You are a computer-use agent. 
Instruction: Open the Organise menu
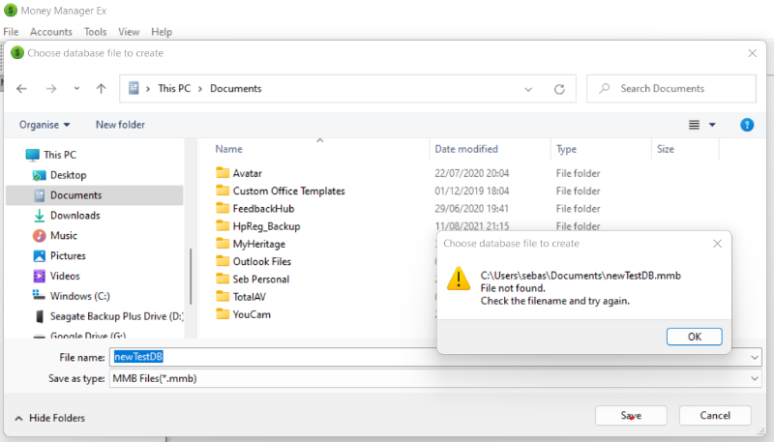(45, 125)
